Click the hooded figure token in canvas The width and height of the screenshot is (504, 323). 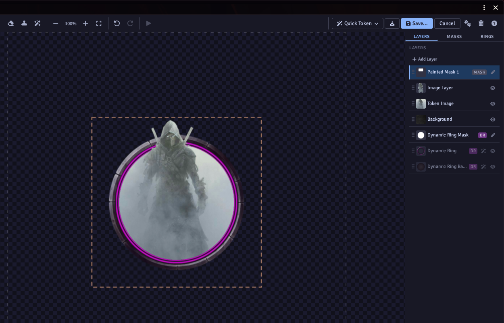point(177,194)
